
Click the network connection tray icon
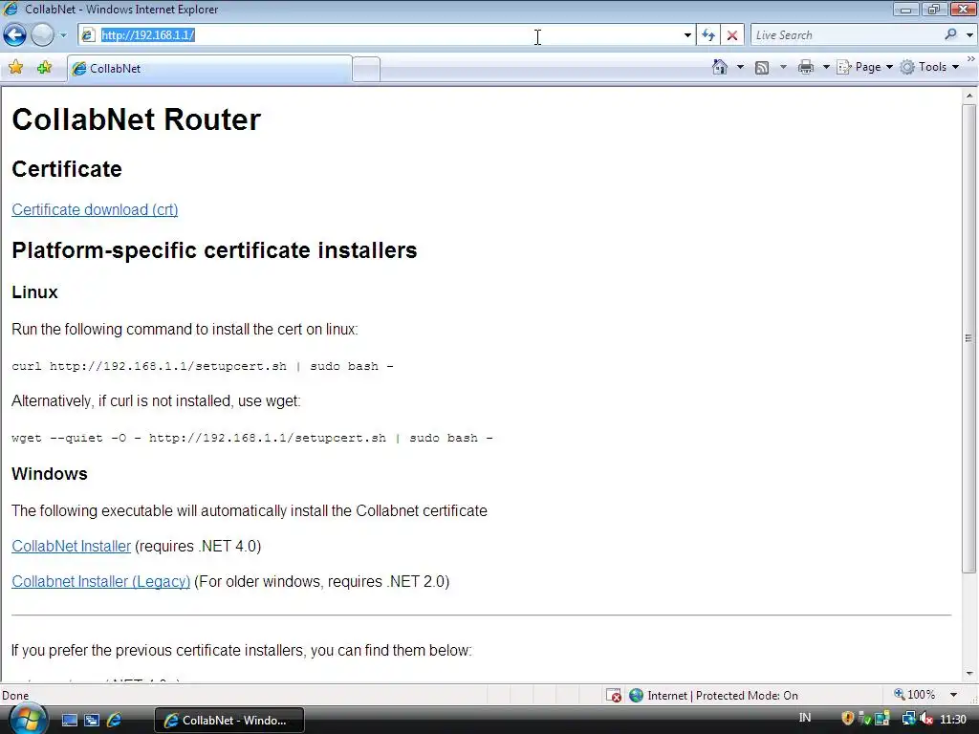pos(909,719)
